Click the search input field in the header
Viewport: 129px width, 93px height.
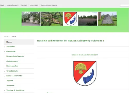coord(124,5)
